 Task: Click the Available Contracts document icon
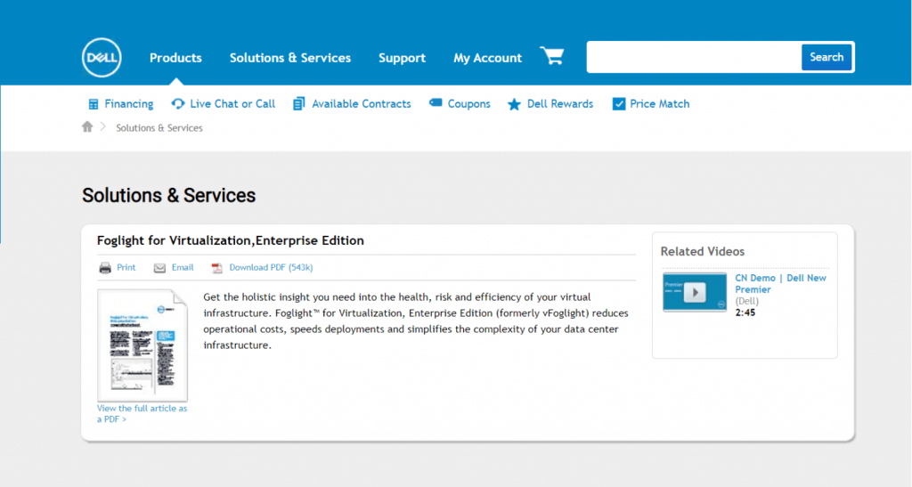(299, 103)
